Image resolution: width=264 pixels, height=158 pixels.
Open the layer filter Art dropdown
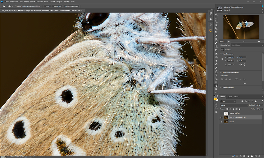228,101
